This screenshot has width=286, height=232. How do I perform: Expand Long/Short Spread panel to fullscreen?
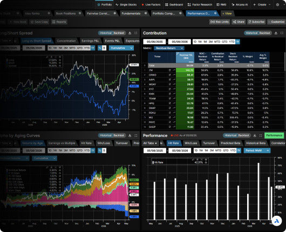pos(136,33)
